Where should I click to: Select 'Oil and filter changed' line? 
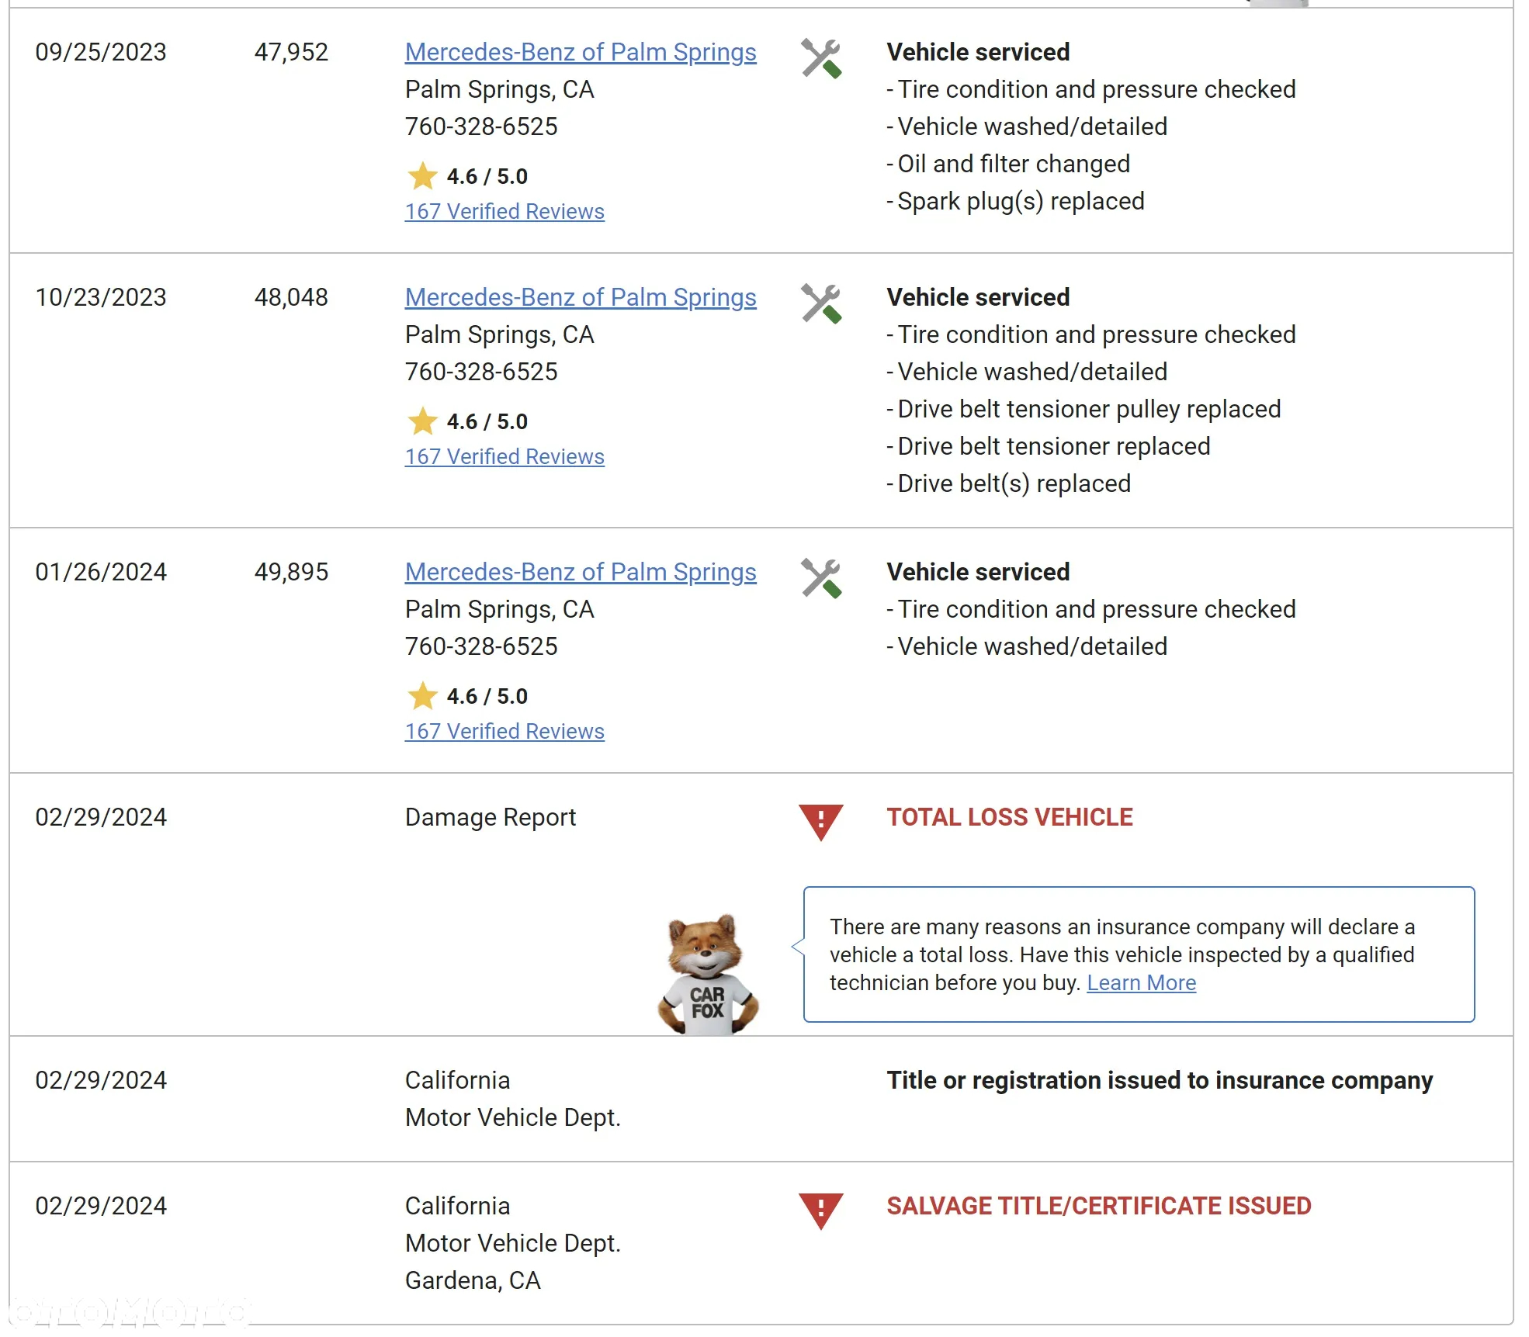tap(1008, 164)
